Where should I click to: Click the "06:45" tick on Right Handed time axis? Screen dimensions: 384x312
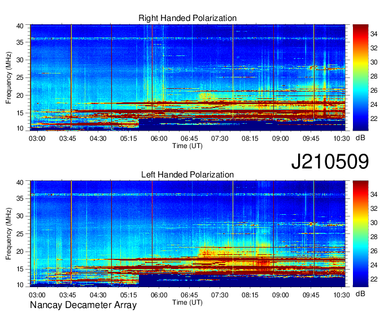point(189,138)
